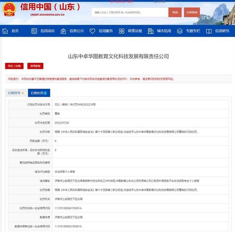Click CREDIT.SHANDONG.GOV.CN text
The width and height of the screenshot is (235, 232).
tap(47, 15)
